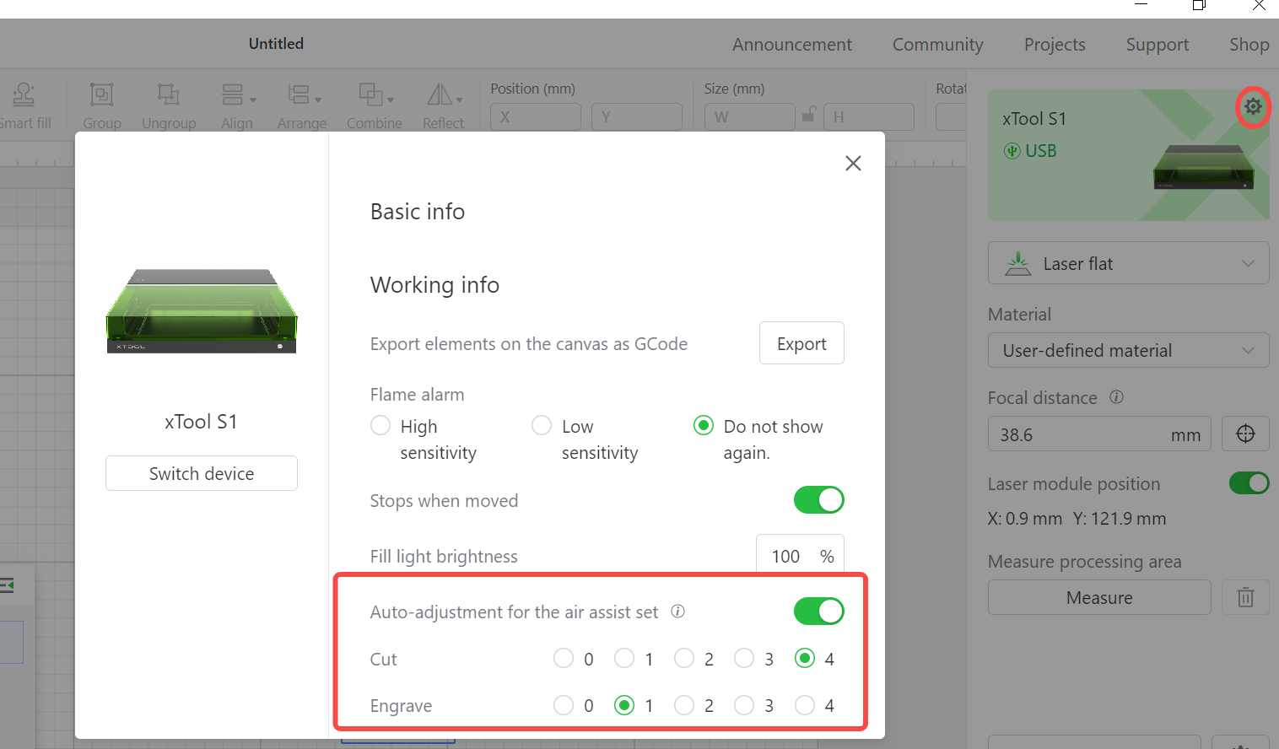The image size is (1279, 749).
Task: Toggle the Stops when moved switch
Action: point(818,499)
